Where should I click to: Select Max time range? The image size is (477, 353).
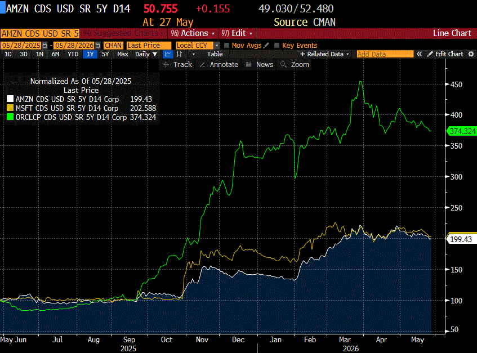click(122, 54)
